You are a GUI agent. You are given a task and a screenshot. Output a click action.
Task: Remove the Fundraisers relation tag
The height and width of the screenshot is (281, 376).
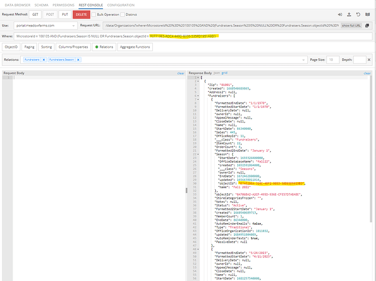tap(44, 60)
